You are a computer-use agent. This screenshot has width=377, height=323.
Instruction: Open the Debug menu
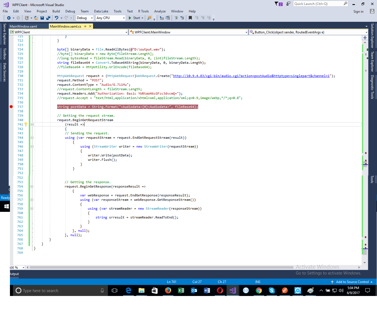(x=70, y=11)
